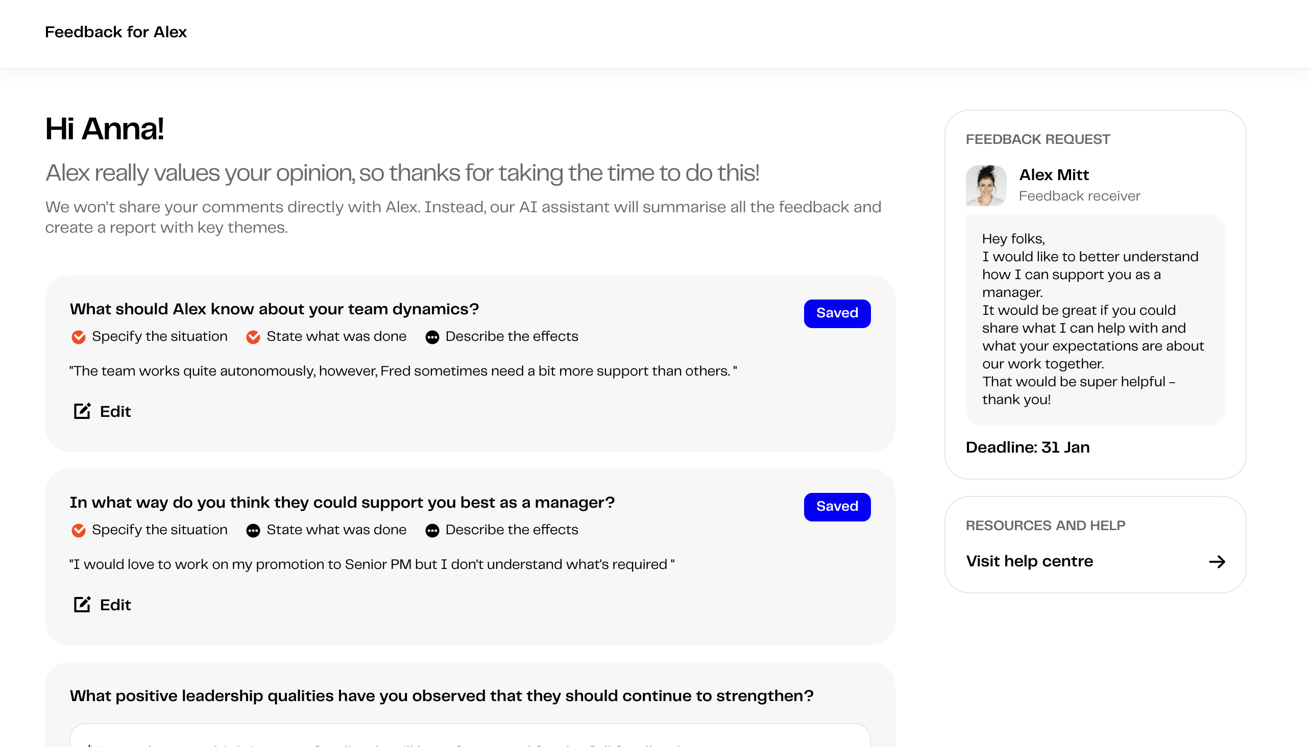
Task: Click the Saved button on team dynamics question
Action: point(837,313)
